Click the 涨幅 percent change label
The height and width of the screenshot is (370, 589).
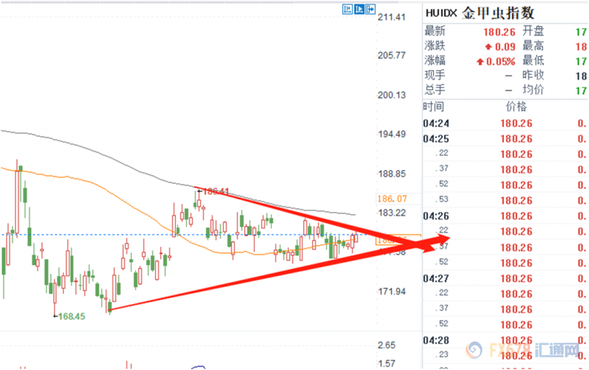coord(435,60)
